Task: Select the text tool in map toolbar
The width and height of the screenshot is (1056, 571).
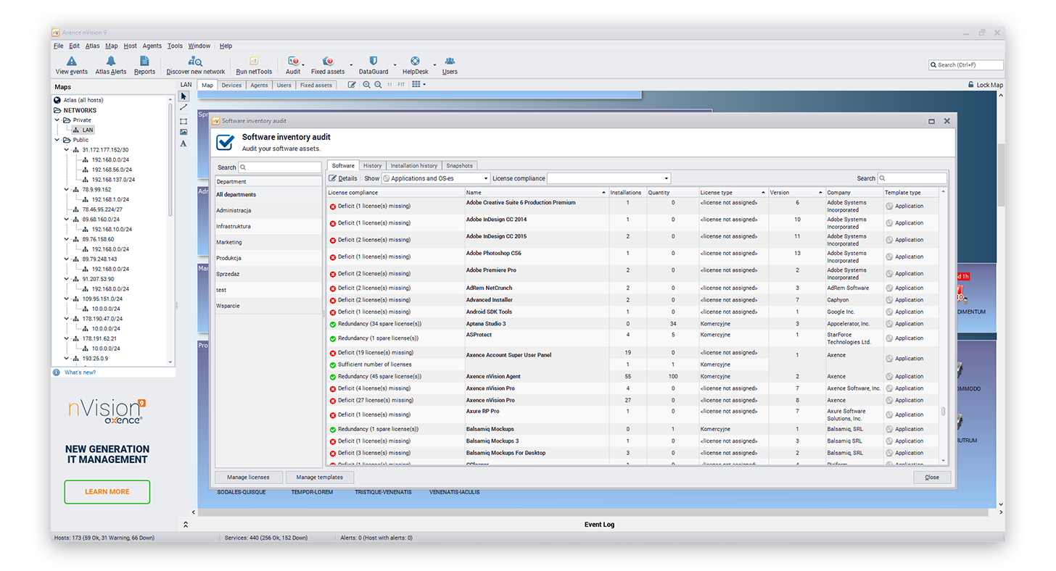Action: coord(183,143)
